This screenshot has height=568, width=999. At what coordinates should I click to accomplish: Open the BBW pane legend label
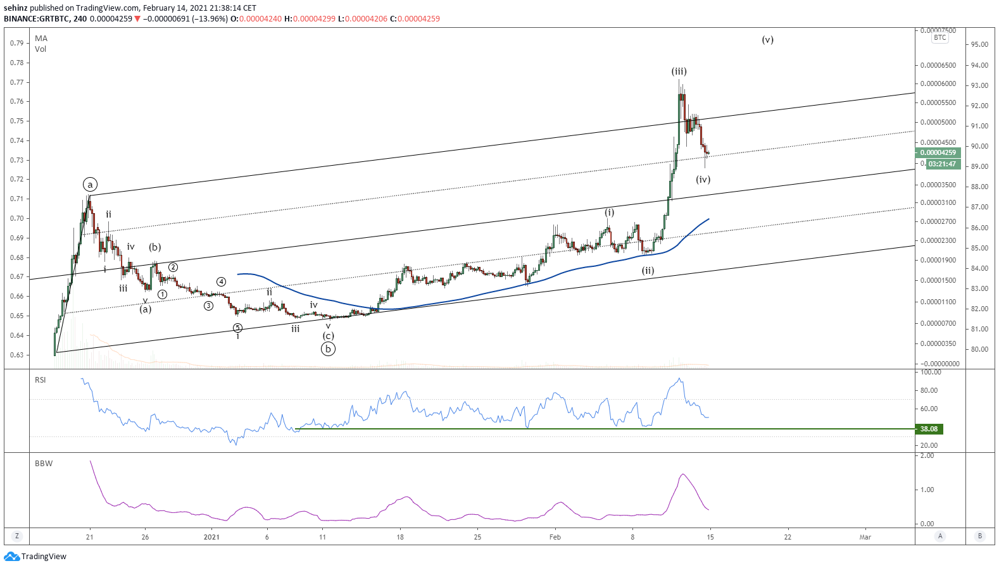click(44, 464)
